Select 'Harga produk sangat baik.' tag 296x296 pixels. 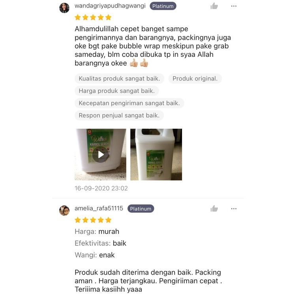point(117,91)
